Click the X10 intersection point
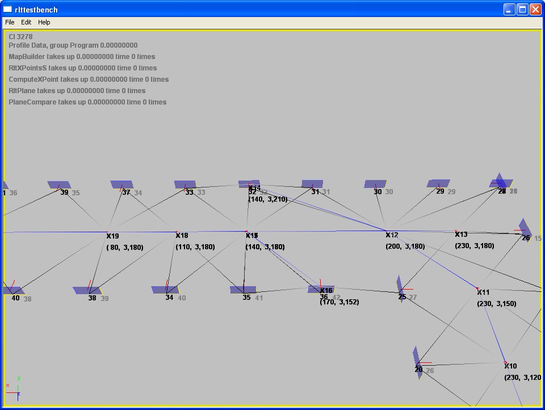Image resolution: width=545 pixels, height=410 pixels. (x=505, y=362)
